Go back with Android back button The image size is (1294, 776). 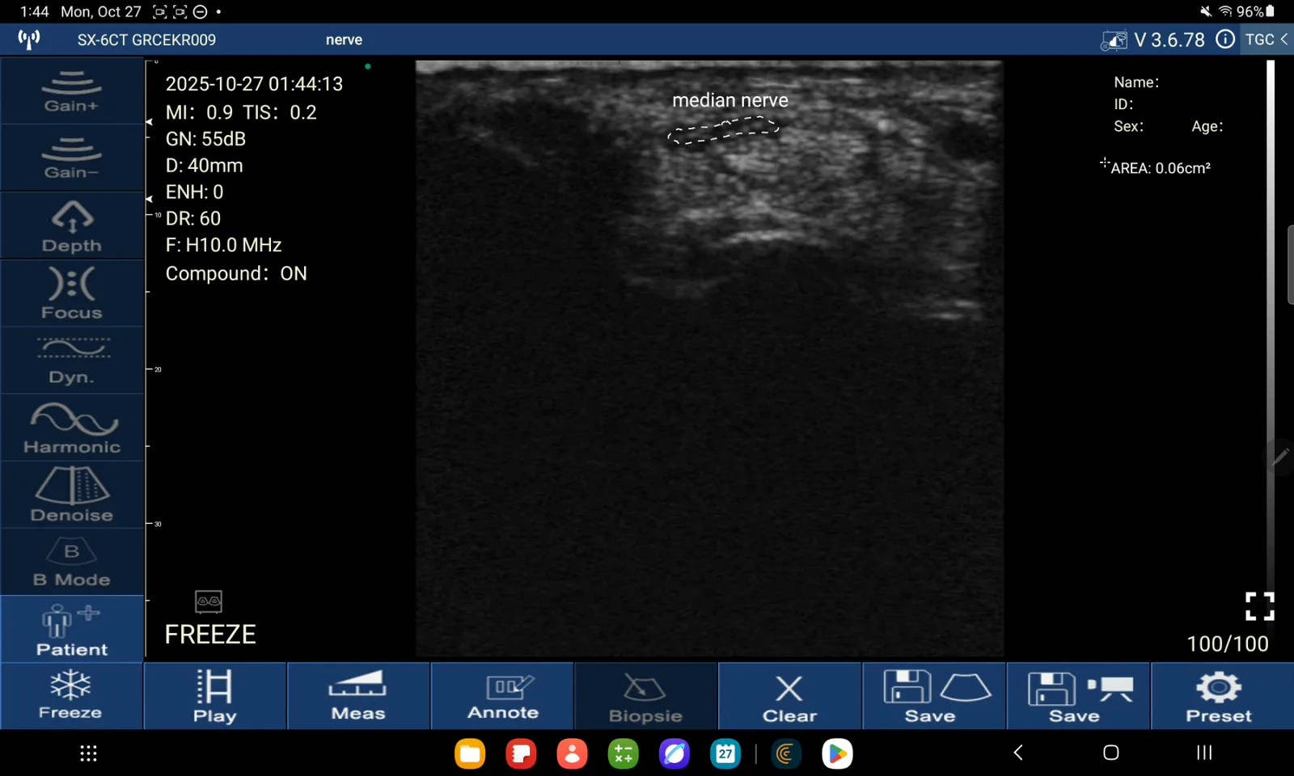1018,753
